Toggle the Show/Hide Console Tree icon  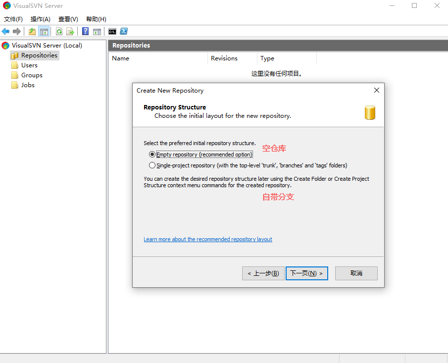pyautogui.click(x=44, y=32)
